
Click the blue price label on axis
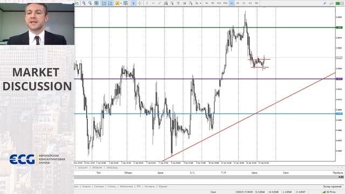point(339,114)
